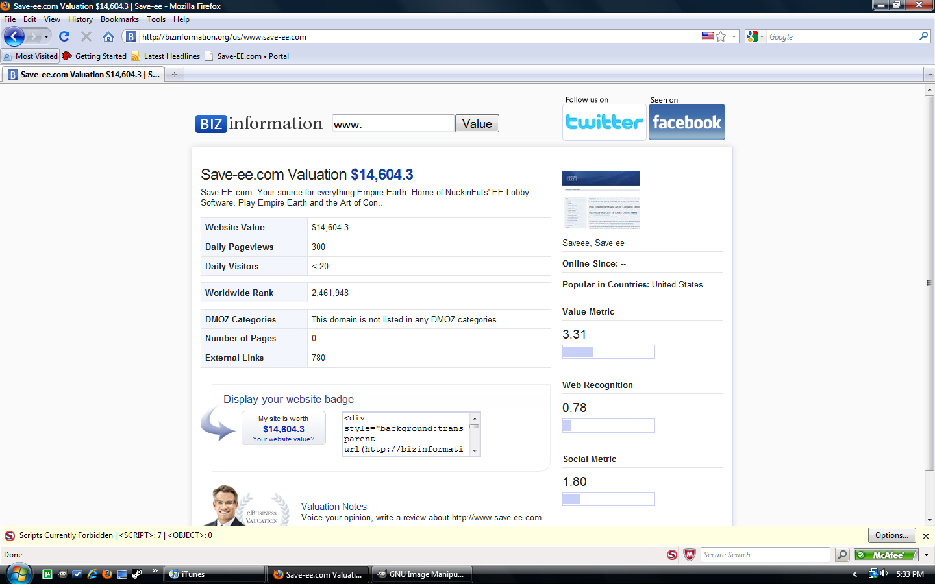The height and width of the screenshot is (584, 935).
Task: Reload the page with the Refresh icon
Action: (64, 37)
